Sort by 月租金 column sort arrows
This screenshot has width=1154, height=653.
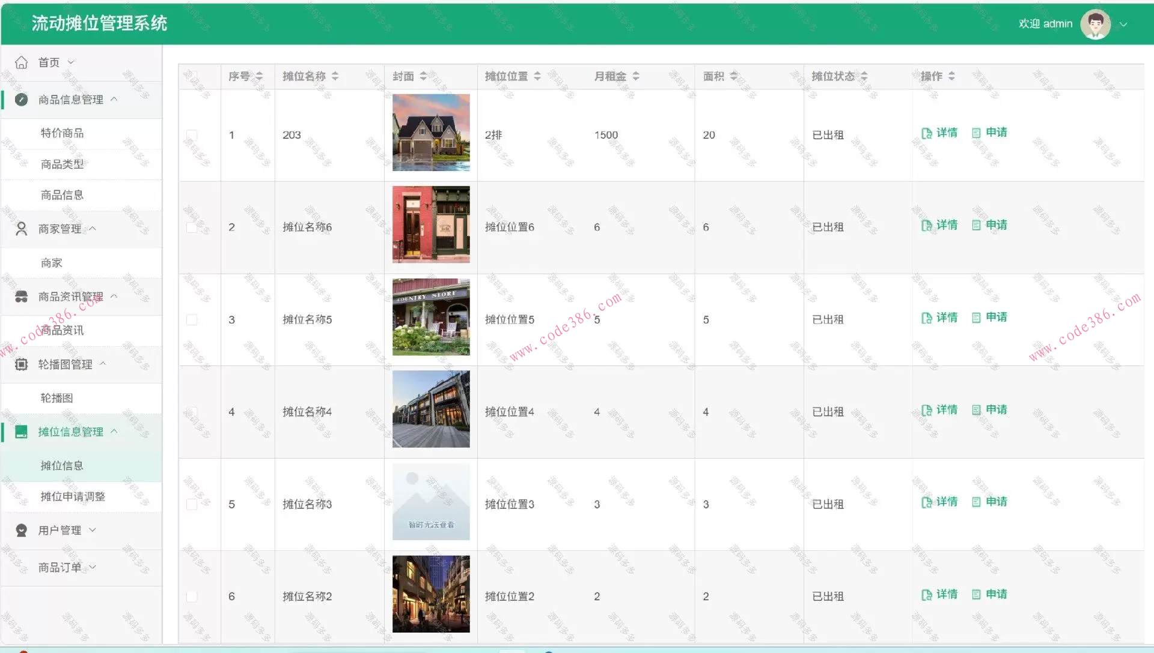pos(636,76)
